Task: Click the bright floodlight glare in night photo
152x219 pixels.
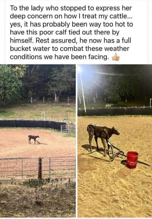Action: (x=80, y=69)
